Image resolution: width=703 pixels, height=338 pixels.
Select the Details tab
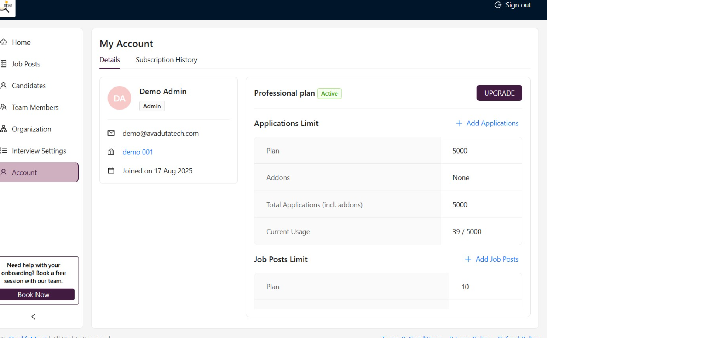(x=110, y=60)
